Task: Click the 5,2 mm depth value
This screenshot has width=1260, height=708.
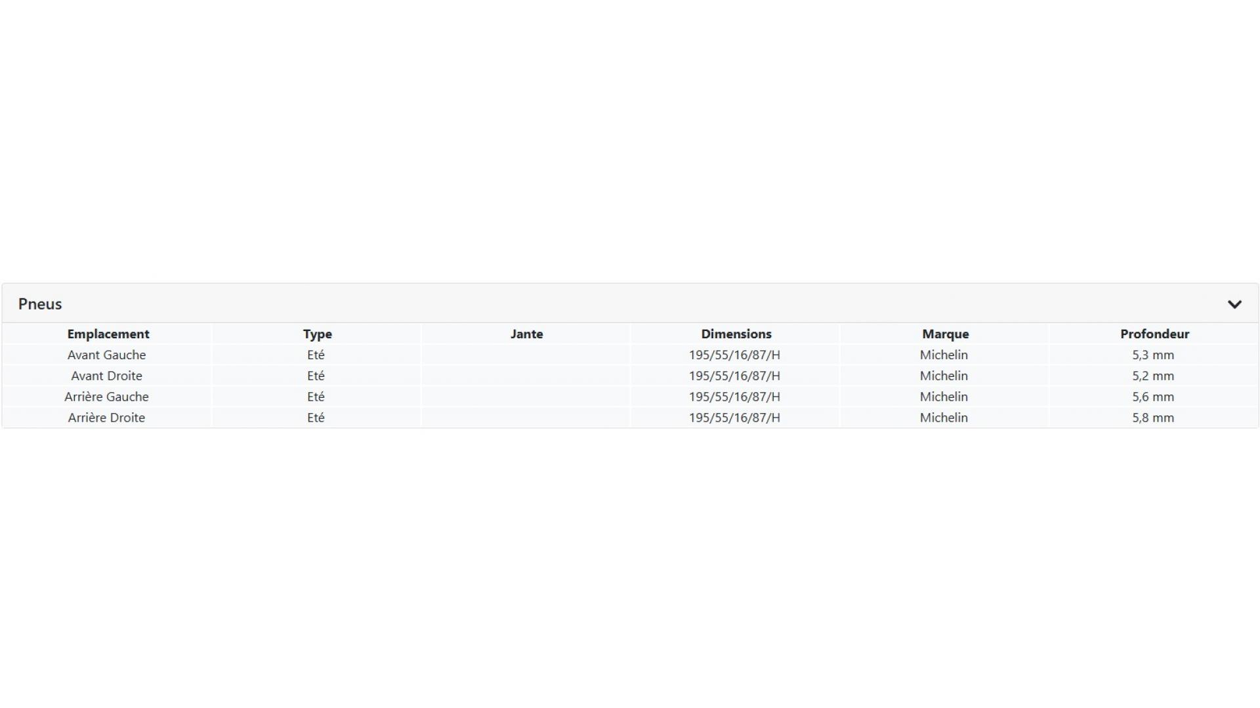Action: (1153, 376)
